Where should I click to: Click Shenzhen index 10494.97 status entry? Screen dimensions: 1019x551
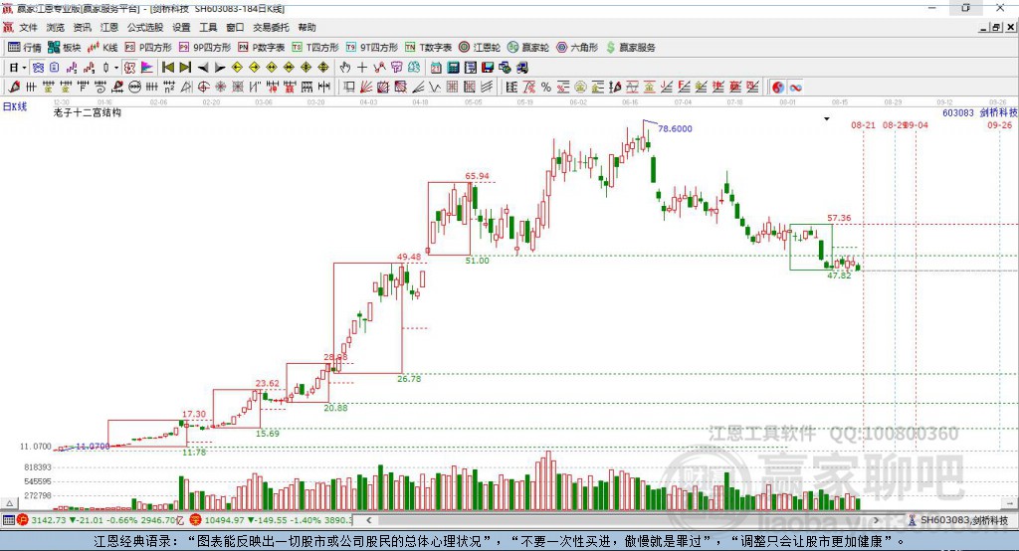[x=271, y=520]
